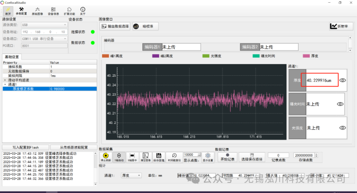
Task: Toggle the eye icon for 厚度 thickness
Action: [x=343, y=80]
